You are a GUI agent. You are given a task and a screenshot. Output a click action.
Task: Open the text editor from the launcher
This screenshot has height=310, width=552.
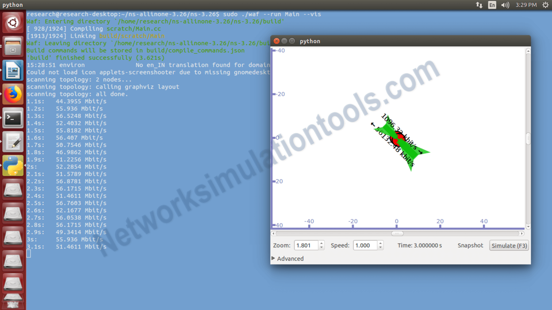coord(13,142)
